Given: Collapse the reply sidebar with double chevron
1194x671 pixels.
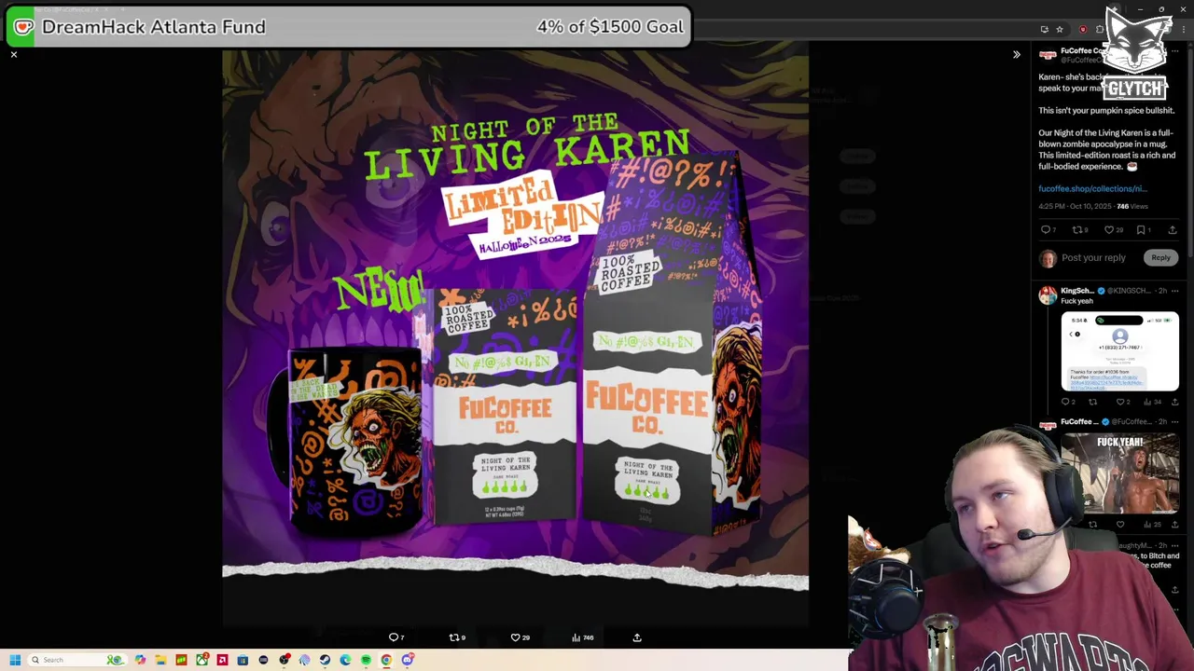Looking at the screenshot, I should click(x=1017, y=55).
